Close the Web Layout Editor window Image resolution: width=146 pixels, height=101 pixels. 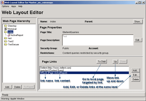pyautogui.click(x=143, y=3)
